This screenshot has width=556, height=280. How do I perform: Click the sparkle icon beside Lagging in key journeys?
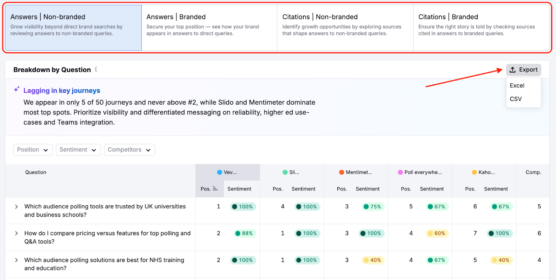coord(17,90)
